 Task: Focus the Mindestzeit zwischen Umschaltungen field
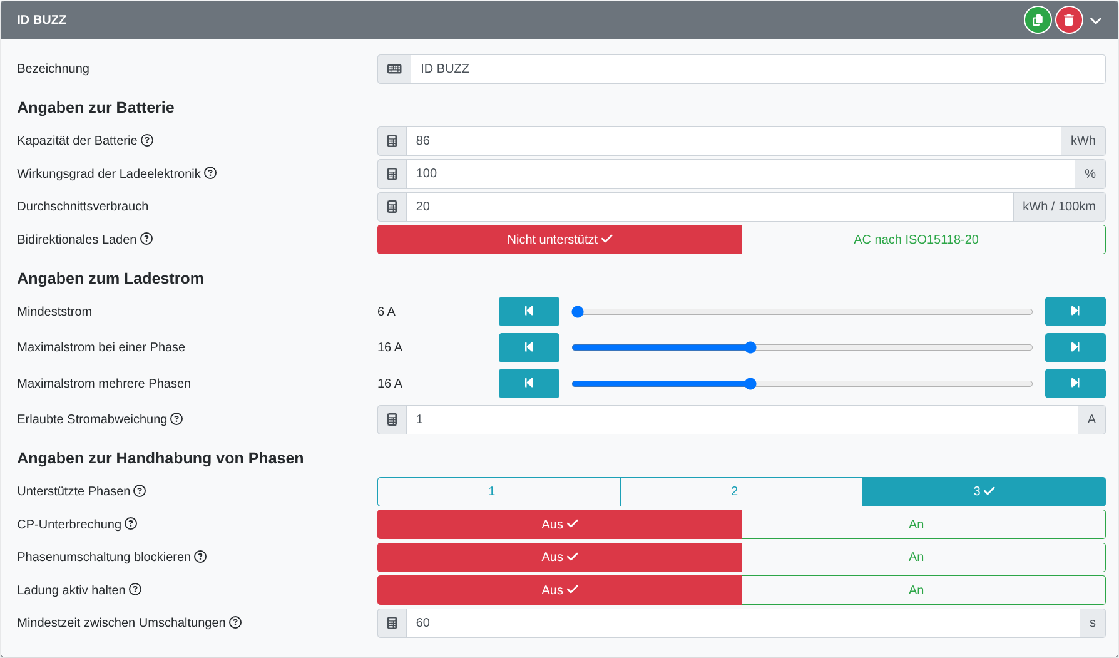point(742,623)
